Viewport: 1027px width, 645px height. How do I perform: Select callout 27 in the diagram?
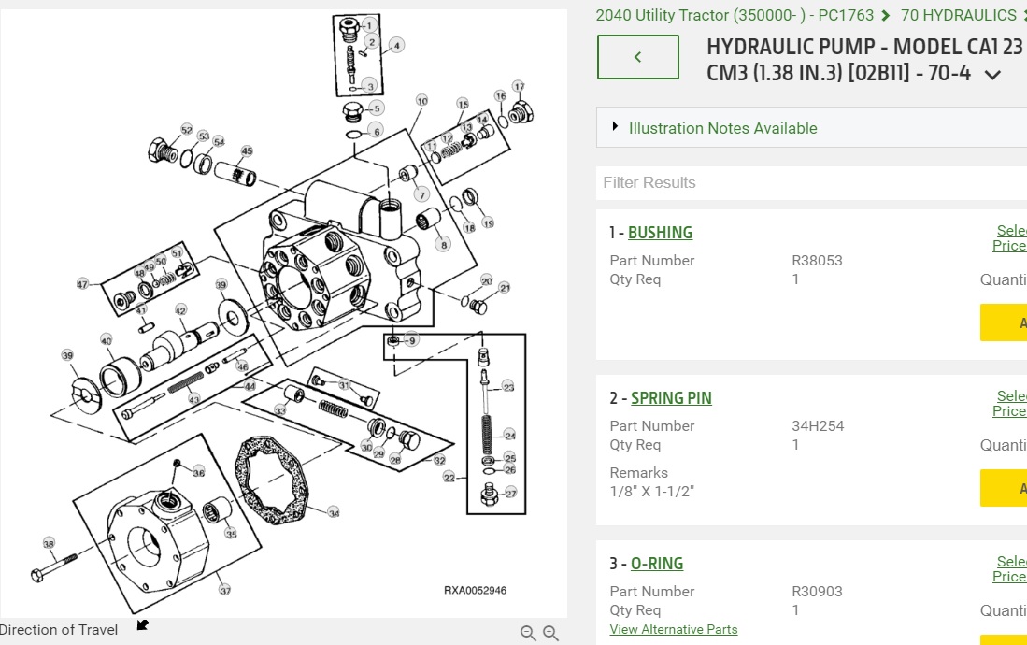(x=511, y=493)
